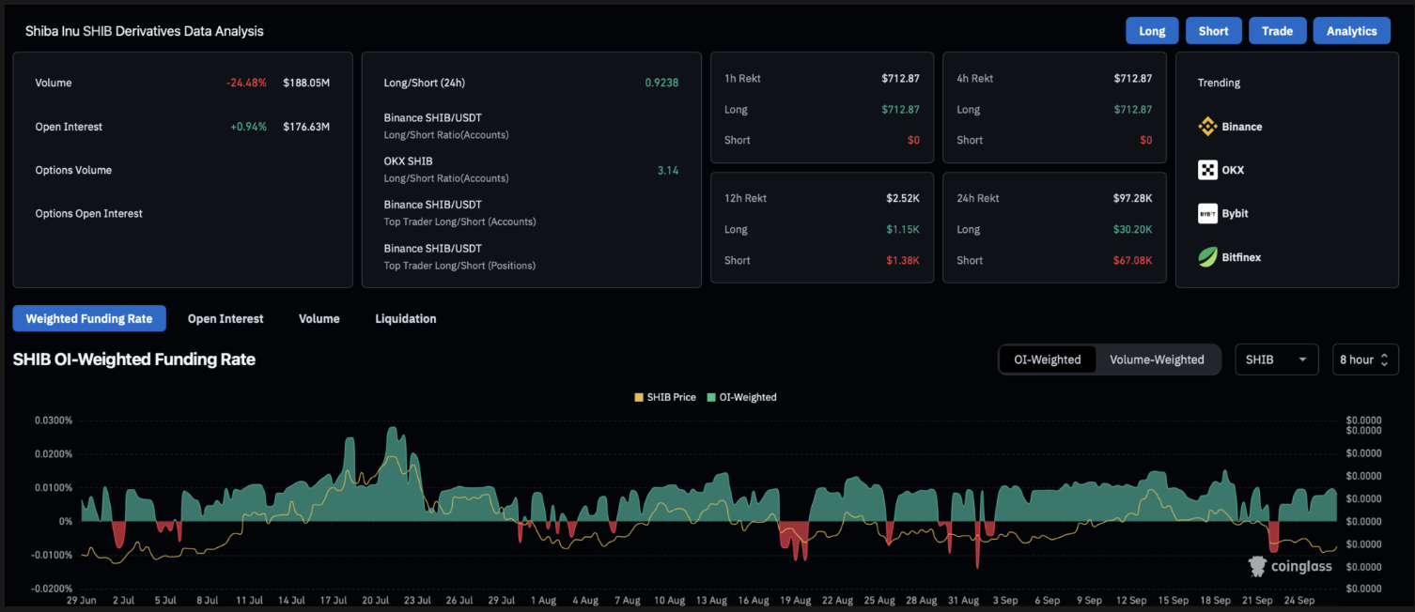The height and width of the screenshot is (612, 1415).
Task: Toggle OI-Weighted legend series
Action: tap(741, 397)
